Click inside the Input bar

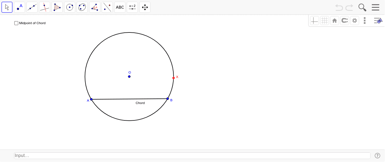click(x=192, y=155)
